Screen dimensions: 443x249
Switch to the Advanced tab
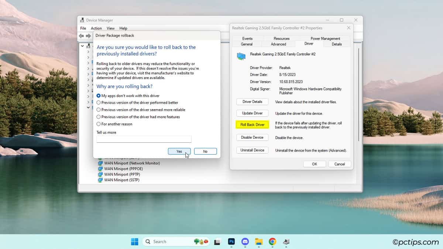(x=278, y=44)
